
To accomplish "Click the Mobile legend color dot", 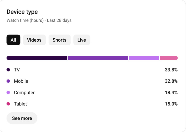I will 8,81.
